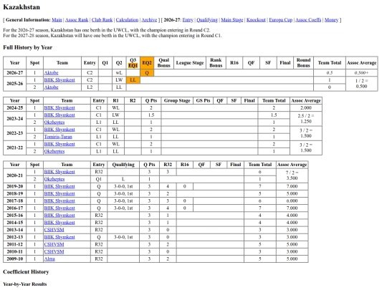
Task: Open the Club Rank link
Action: tap(102, 20)
